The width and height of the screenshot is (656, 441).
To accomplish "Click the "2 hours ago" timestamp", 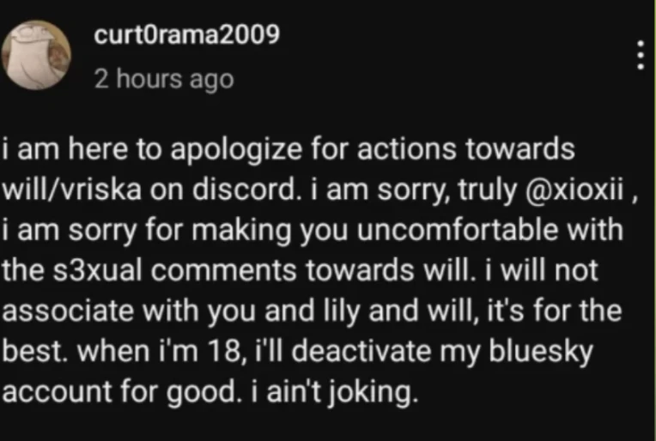I will pos(164,79).
